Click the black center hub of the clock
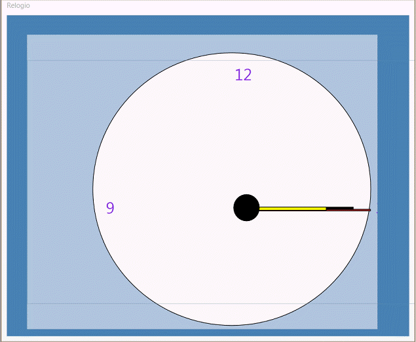Screen dimensions: 416x342 pyautogui.click(x=246, y=208)
